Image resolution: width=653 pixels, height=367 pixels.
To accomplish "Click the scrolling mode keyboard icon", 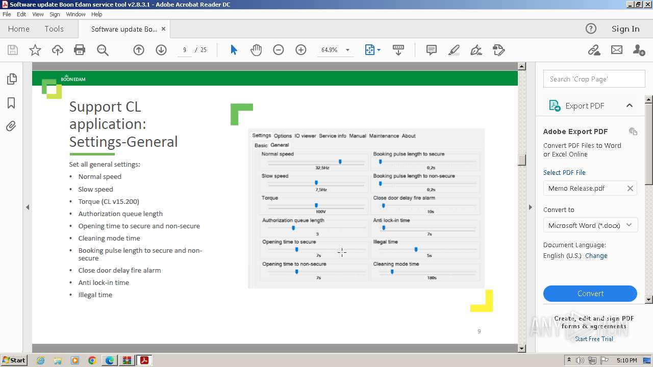I will 398,50.
